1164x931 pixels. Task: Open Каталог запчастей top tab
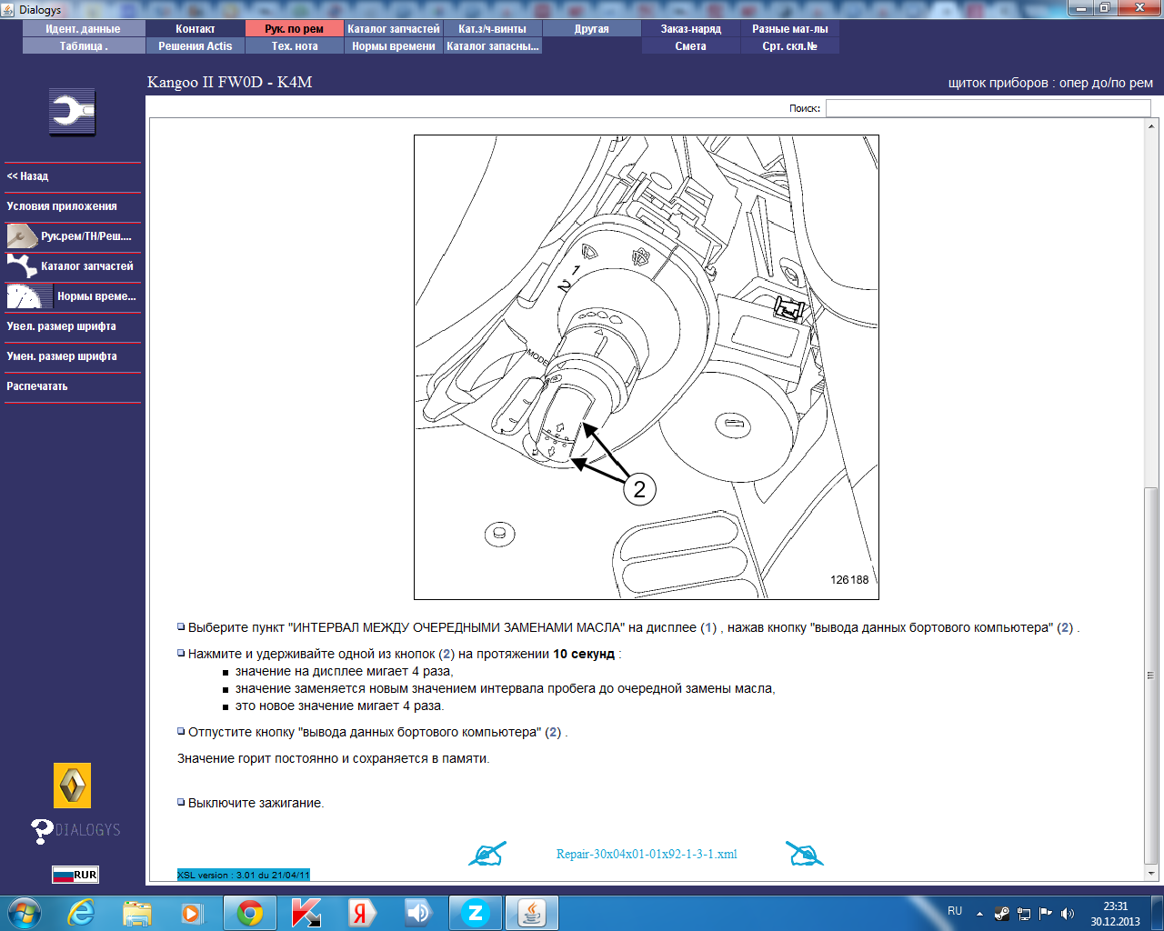(x=394, y=29)
